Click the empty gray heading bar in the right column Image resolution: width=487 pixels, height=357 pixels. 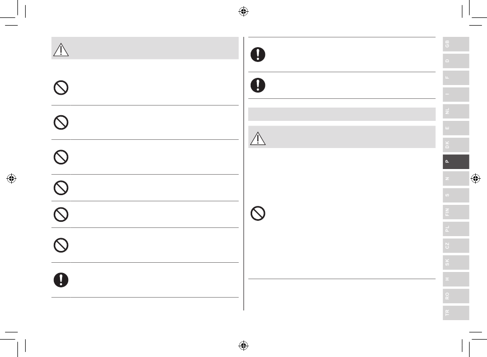pos(341,114)
